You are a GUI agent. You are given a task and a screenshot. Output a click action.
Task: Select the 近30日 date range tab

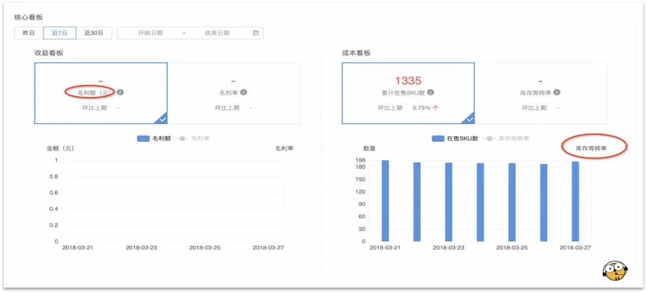point(94,33)
